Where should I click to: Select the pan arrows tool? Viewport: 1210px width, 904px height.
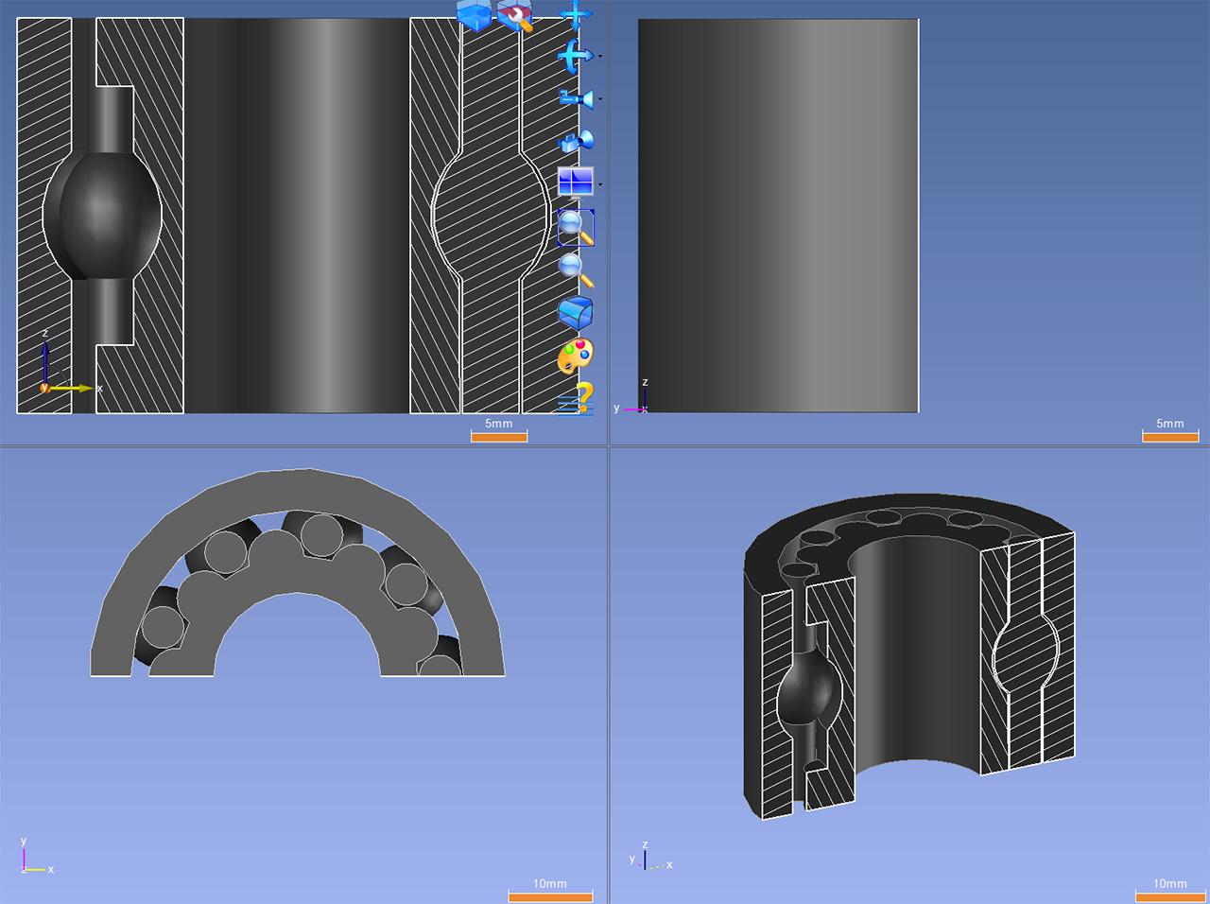click(575, 14)
